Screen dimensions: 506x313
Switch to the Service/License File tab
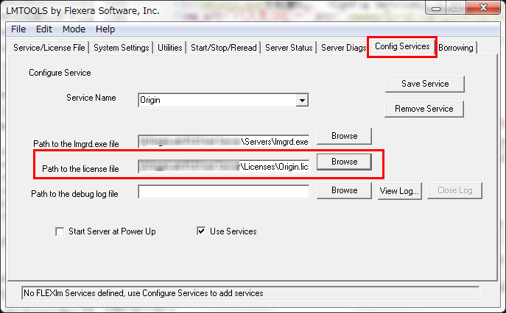pyautogui.click(x=49, y=48)
